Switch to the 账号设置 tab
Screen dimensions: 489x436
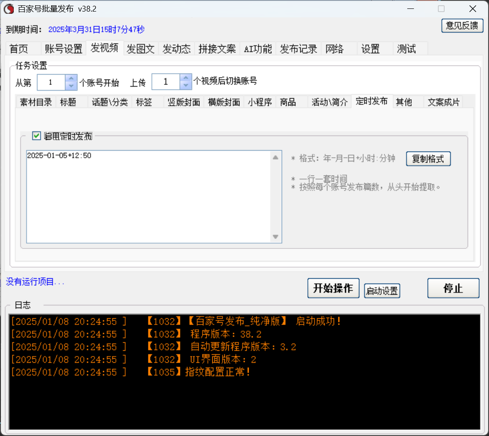tap(64, 49)
